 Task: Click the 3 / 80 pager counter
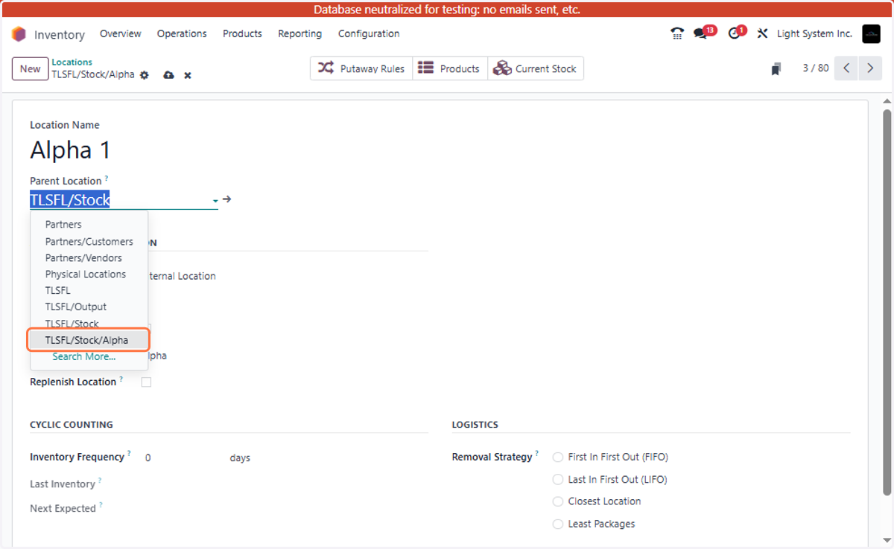816,68
